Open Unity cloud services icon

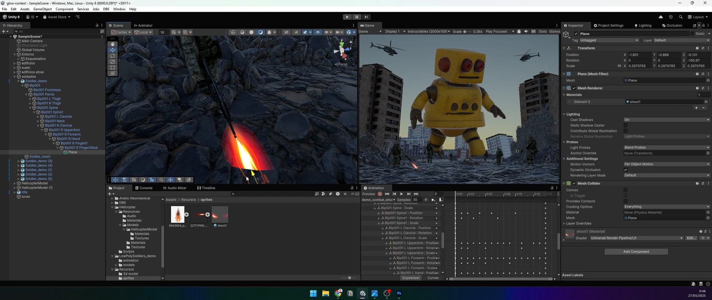661,17
